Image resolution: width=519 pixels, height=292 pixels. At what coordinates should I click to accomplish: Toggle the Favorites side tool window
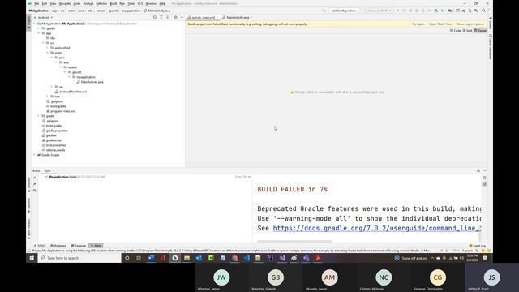click(29, 205)
